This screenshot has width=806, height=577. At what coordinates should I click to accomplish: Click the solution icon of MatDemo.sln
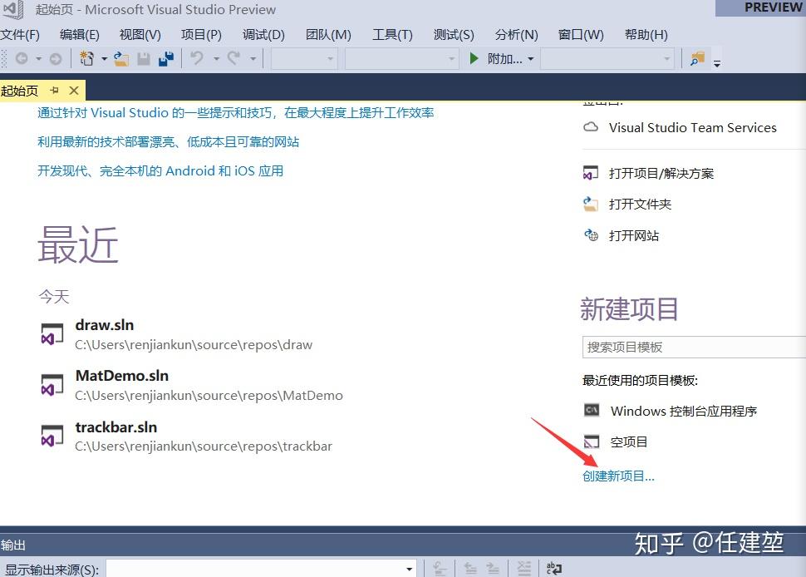52,385
